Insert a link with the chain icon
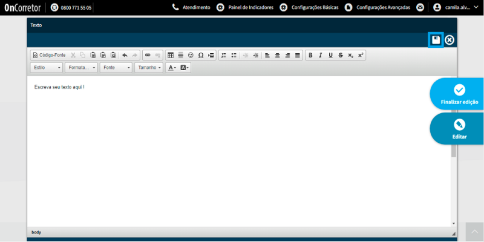 click(148, 55)
